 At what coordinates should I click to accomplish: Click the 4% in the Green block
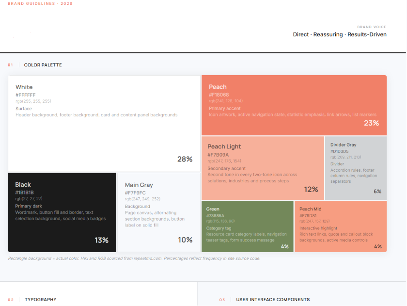(285, 246)
